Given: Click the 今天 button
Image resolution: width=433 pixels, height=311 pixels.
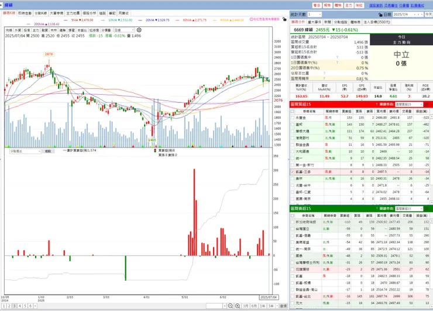Looking at the screenshot, I should click(428, 15).
